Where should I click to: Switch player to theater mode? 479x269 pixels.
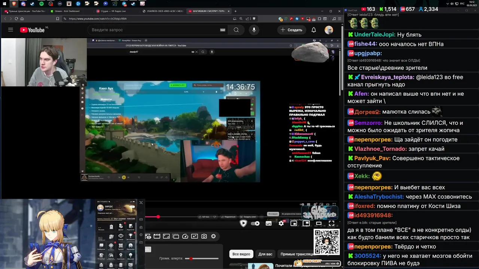coord(319,223)
